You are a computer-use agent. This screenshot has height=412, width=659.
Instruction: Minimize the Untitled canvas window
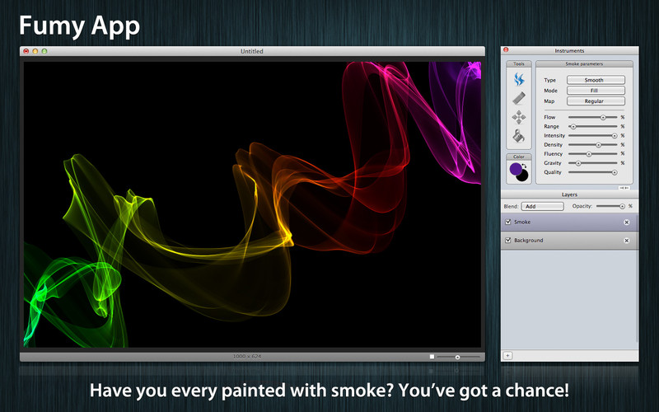[35, 51]
